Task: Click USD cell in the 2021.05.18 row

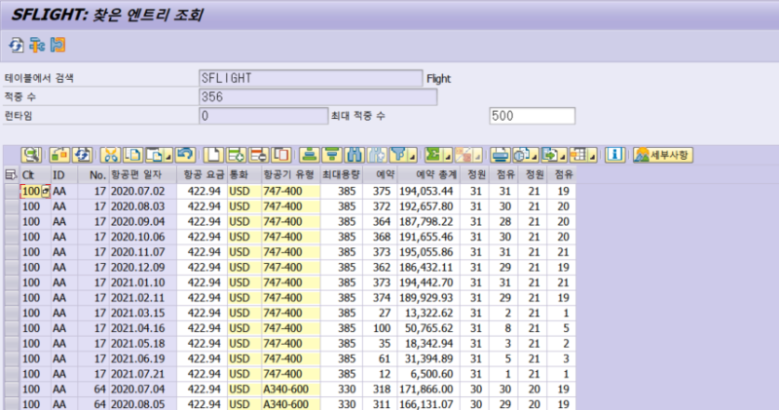Action: pos(244,344)
